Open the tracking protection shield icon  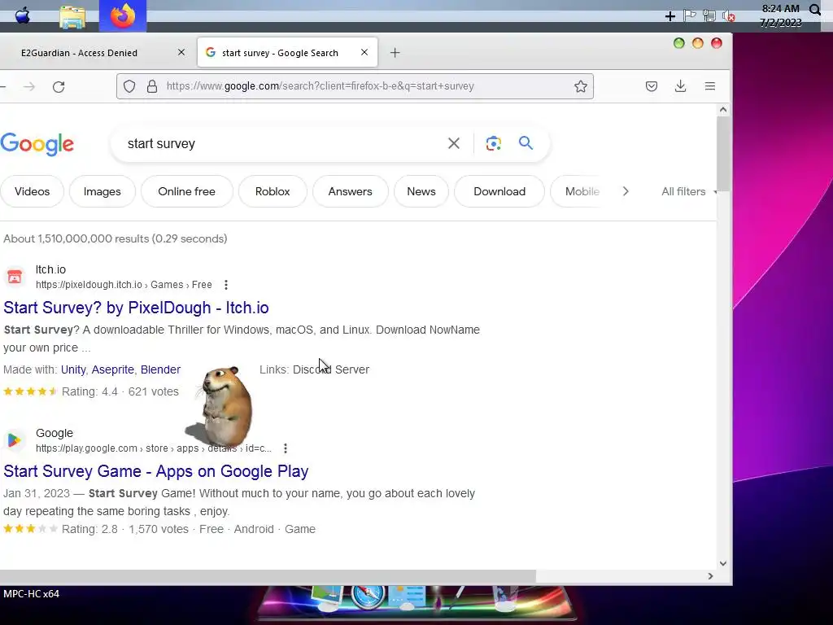[x=129, y=86]
